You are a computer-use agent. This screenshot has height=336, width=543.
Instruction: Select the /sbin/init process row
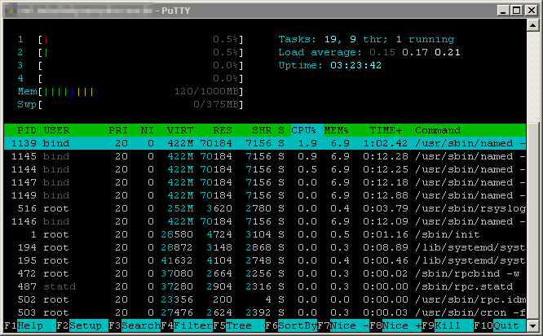(x=265, y=234)
